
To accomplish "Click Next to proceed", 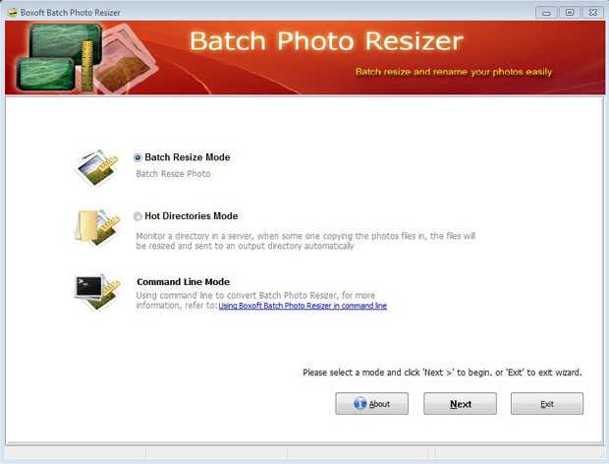I will click(x=460, y=403).
